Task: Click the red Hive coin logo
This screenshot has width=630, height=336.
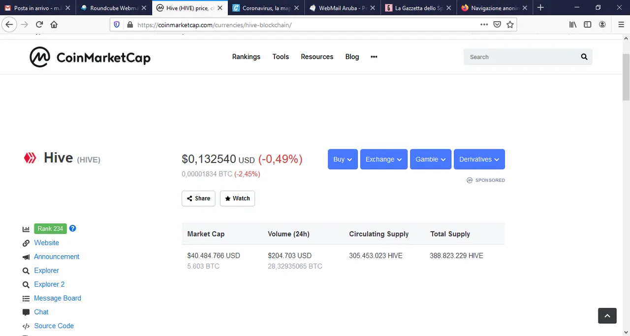Action: (30, 158)
